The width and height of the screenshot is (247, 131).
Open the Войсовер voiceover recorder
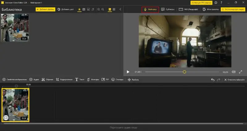click(x=150, y=10)
